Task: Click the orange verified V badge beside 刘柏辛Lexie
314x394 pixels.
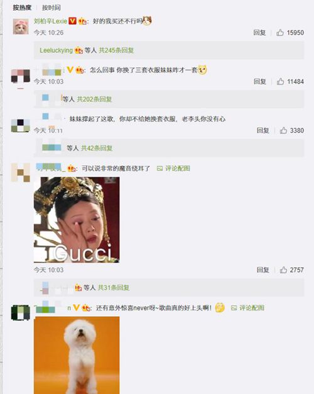Action: (72, 21)
